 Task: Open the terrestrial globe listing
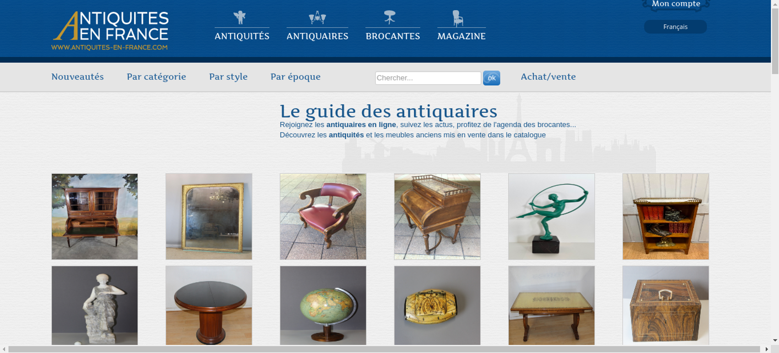click(x=323, y=305)
